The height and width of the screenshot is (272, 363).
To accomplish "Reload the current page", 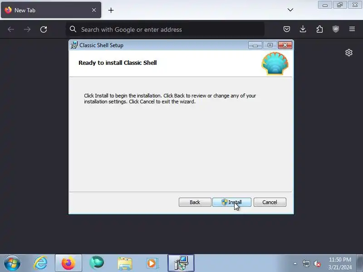I will [44, 29].
